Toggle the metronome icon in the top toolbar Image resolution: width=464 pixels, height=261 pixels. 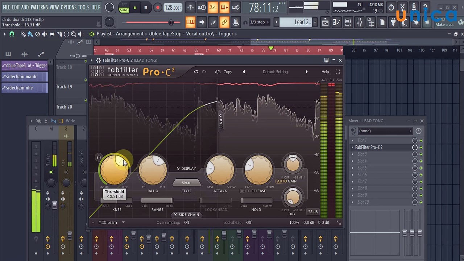click(190, 7)
